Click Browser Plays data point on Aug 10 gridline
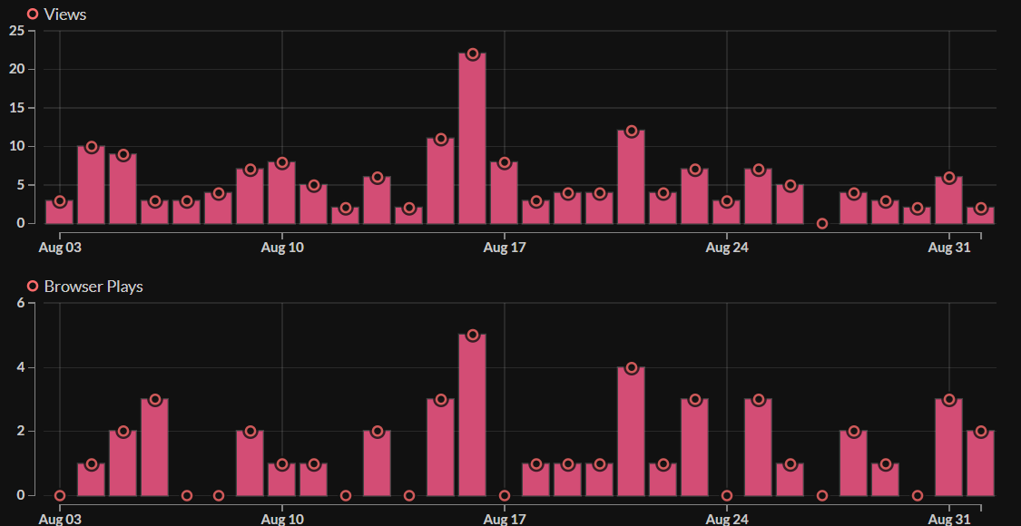The image size is (1021, 526). [x=282, y=464]
